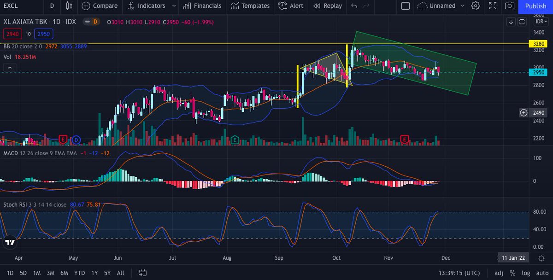Image resolution: width=553 pixels, height=280 pixels.
Task: Show All available data range
Action: (x=120, y=273)
